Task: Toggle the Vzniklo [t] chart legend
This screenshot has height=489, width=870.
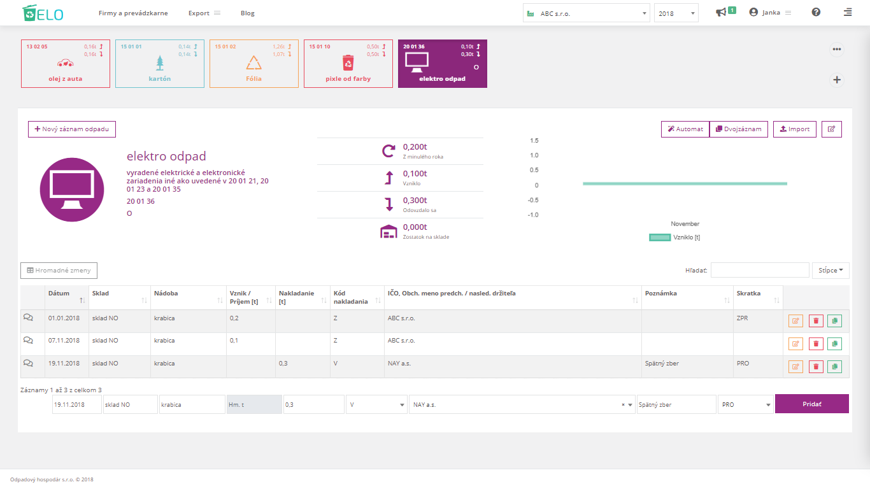Action: coord(674,237)
